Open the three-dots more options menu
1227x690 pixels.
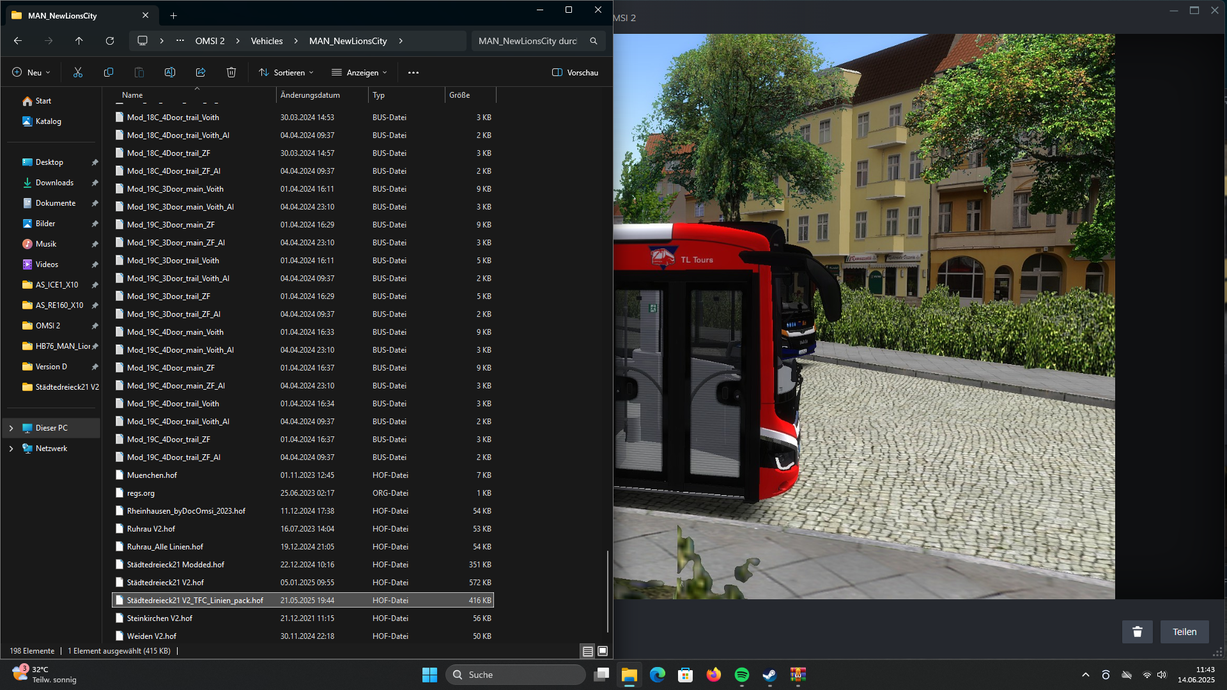coord(413,73)
